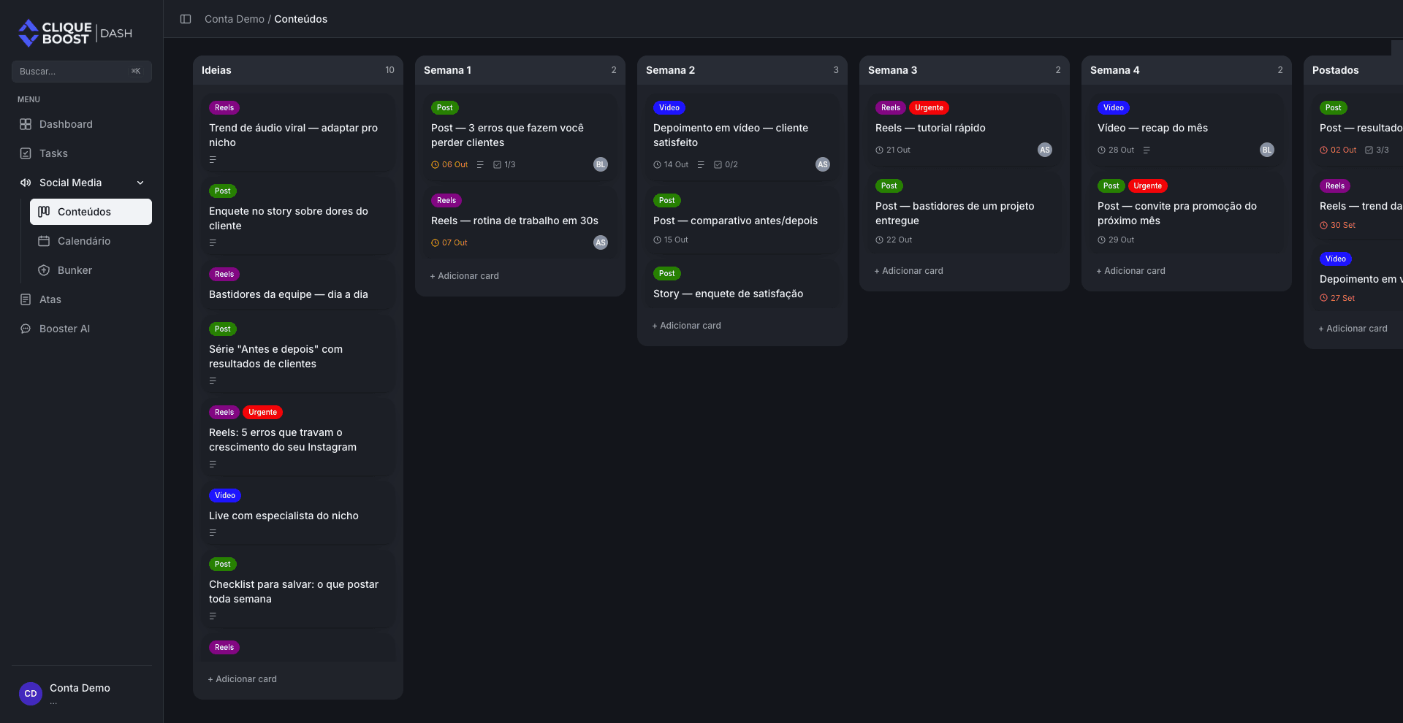Add a card to Semana 1
The height and width of the screenshot is (723, 1403).
(465, 276)
